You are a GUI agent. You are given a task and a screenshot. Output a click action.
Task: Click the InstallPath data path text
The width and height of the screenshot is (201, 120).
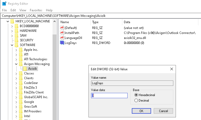click(160, 33)
